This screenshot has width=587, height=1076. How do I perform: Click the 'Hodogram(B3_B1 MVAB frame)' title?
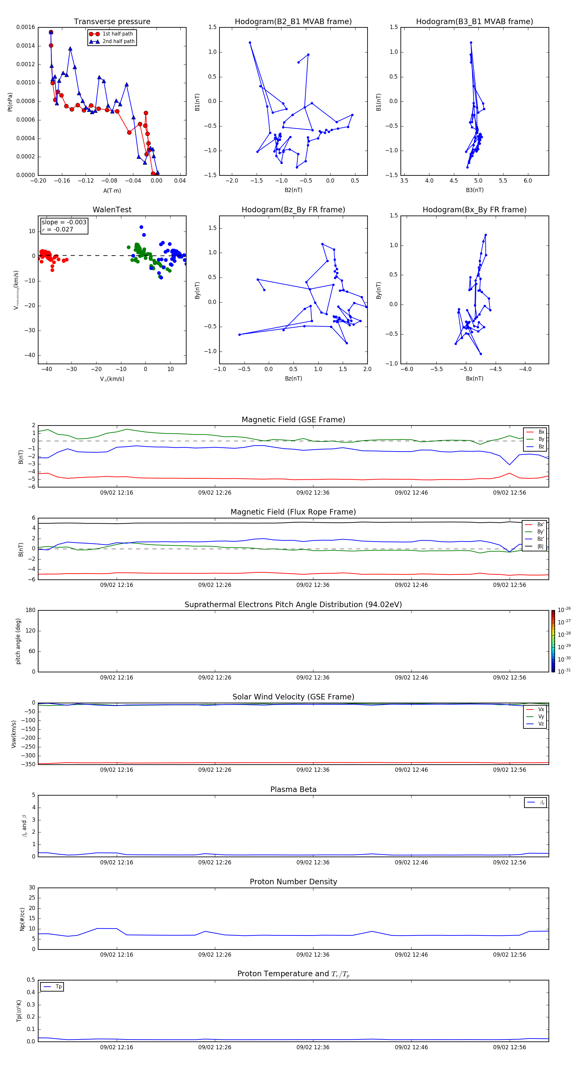(x=474, y=21)
